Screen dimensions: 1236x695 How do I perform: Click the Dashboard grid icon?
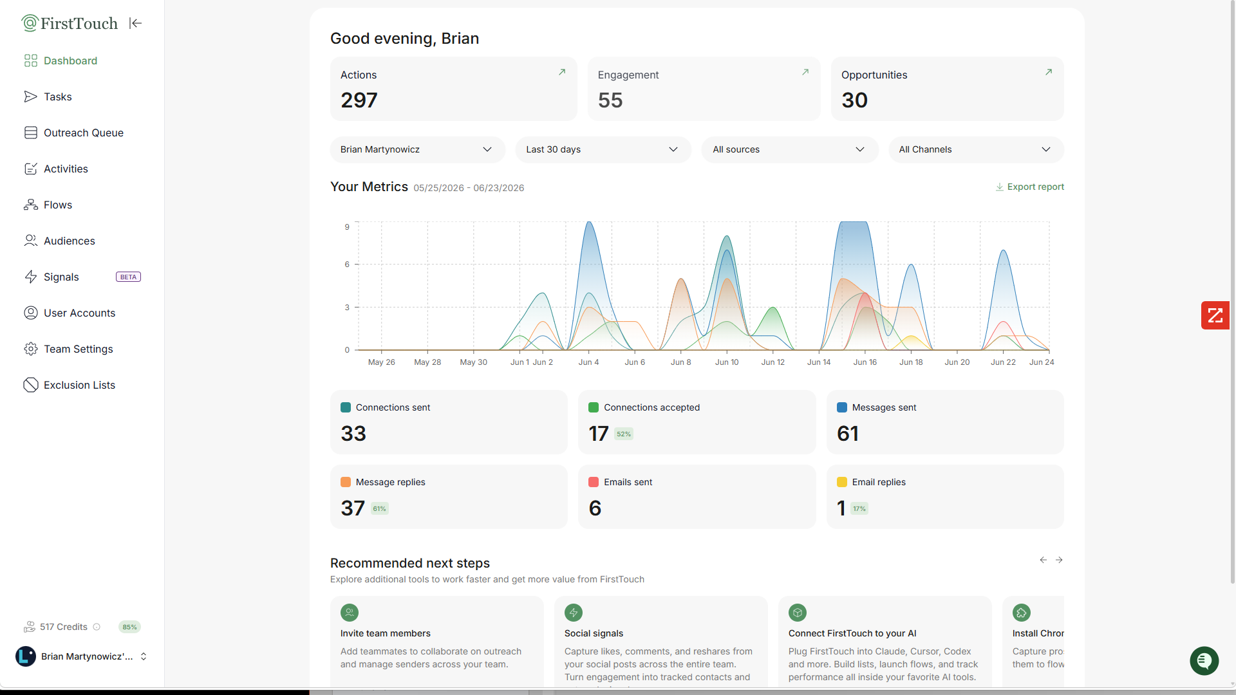[x=31, y=60]
